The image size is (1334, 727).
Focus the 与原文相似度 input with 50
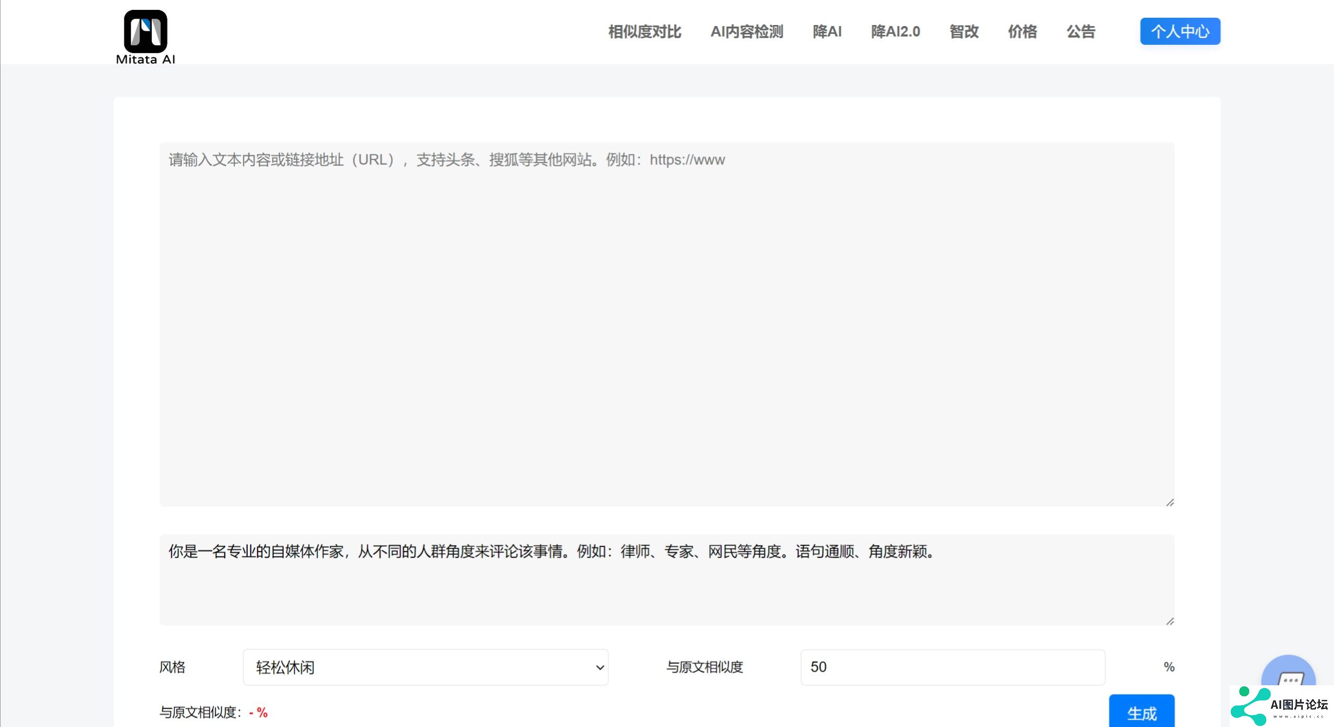[953, 667]
